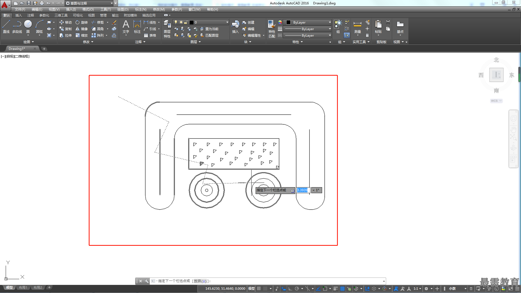This screenshot has height=293, width=521.
Task: Click Match Properties (特性匹配) icon
Action: pos(272,29)
